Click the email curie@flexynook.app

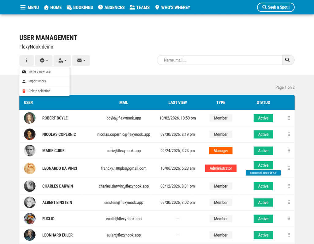pos(124,151)
